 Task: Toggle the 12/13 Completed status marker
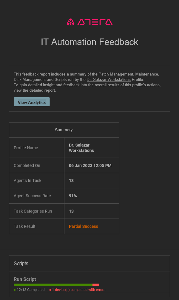click(x=29, y=290)
